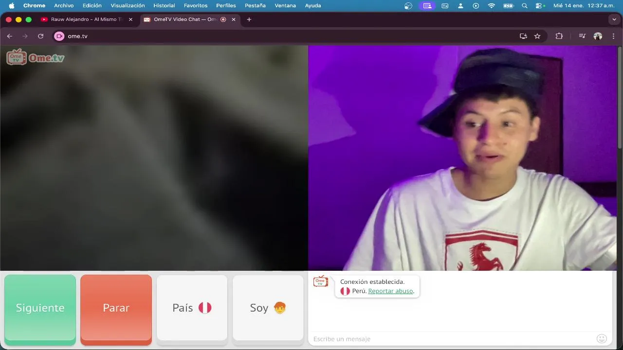Open the Perfiles menu

tap(226, 6)
